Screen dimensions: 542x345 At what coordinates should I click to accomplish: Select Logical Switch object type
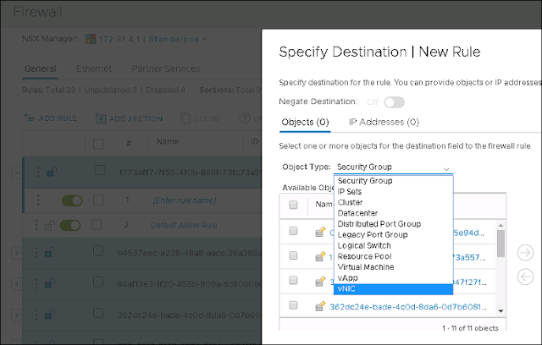(x=393, y=245)
